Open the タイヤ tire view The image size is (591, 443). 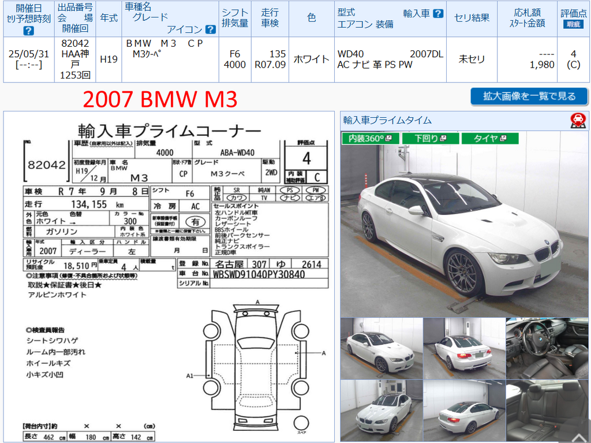click(490, 138)
